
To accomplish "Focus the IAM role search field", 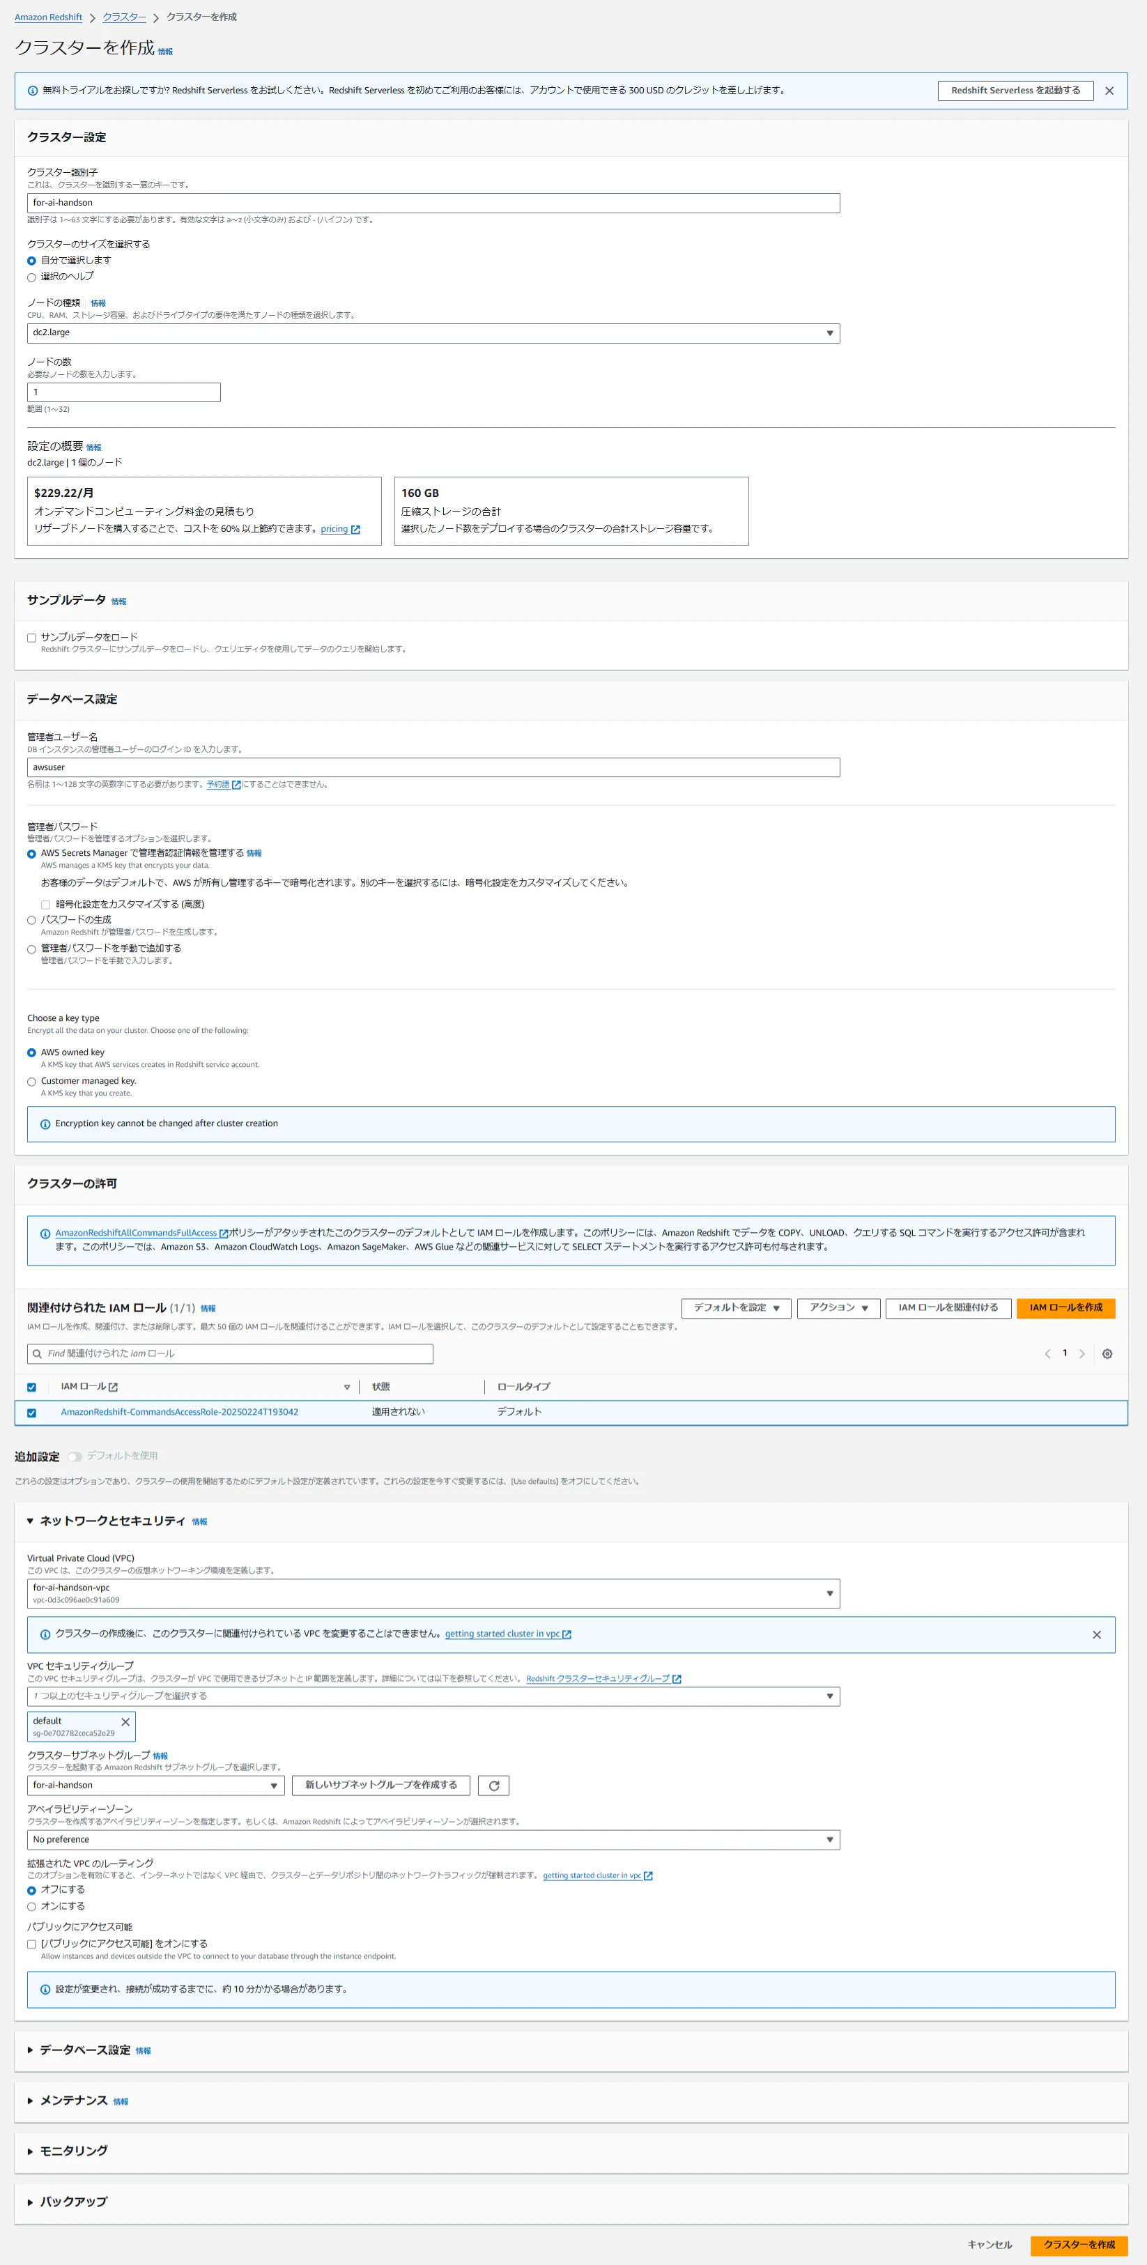I will [230, 1354].
